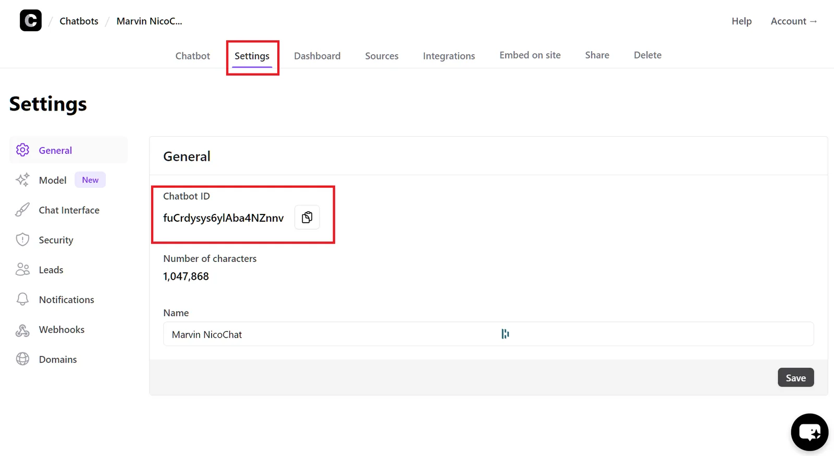Click the Number of characters label
Viewport: 834px width, 456px height.
point(210,259)
